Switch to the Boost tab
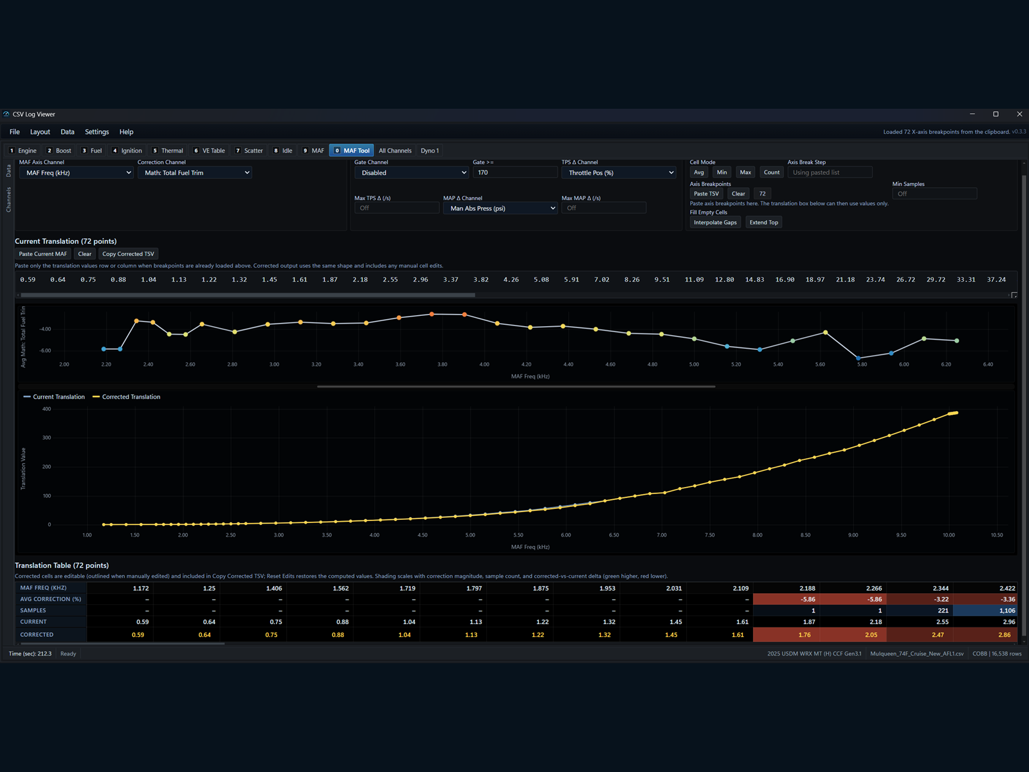This screenshot has width=1029, height=772. 59,151
